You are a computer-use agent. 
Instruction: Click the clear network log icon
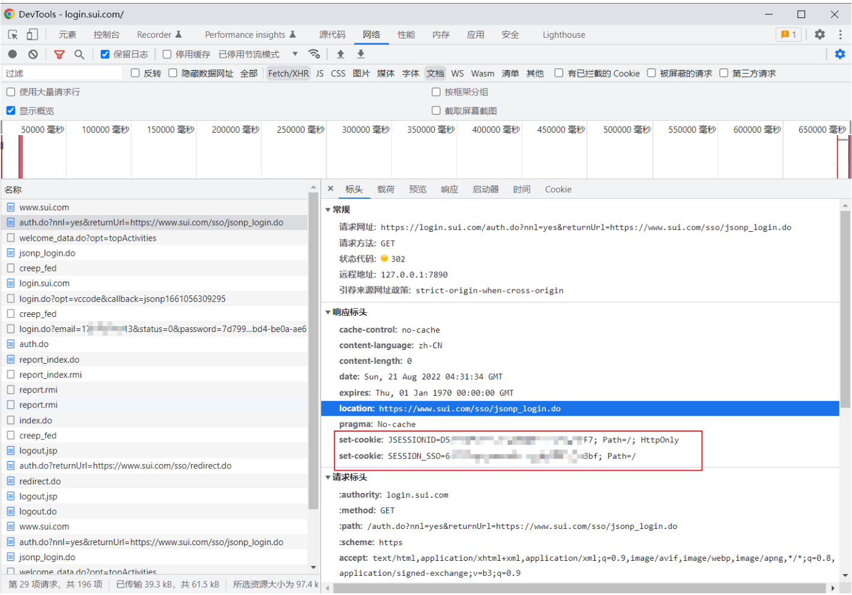(x=33, y=55)
